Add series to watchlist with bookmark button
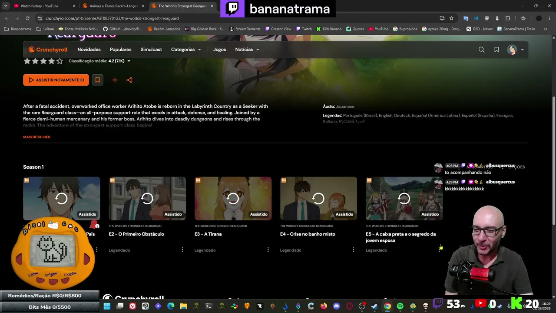Screen dimensions: 556x313 click(97, 80)
